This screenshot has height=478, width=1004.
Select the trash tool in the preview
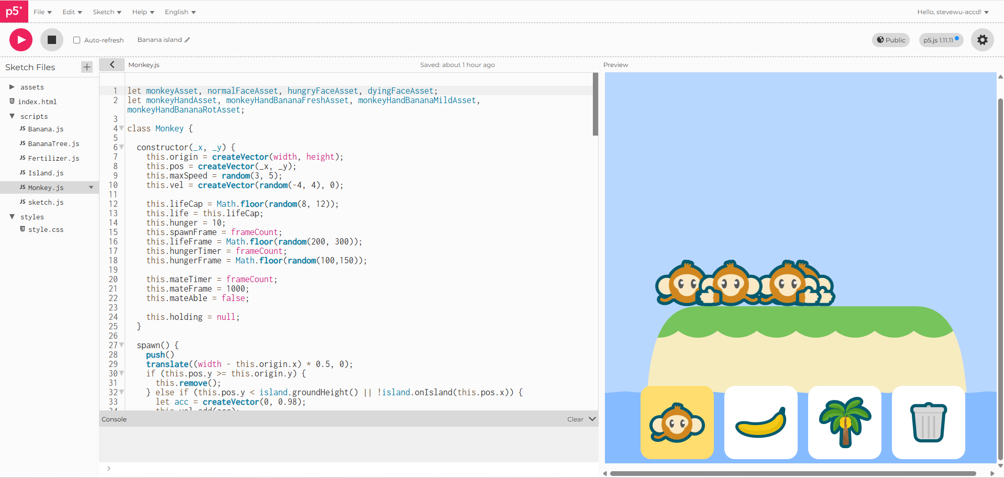(928, 423)
